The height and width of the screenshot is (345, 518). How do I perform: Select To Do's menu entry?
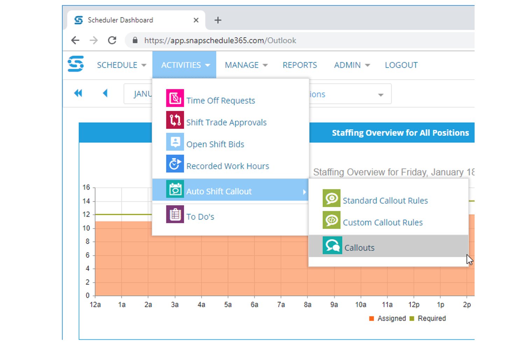[x=200, y=217]
